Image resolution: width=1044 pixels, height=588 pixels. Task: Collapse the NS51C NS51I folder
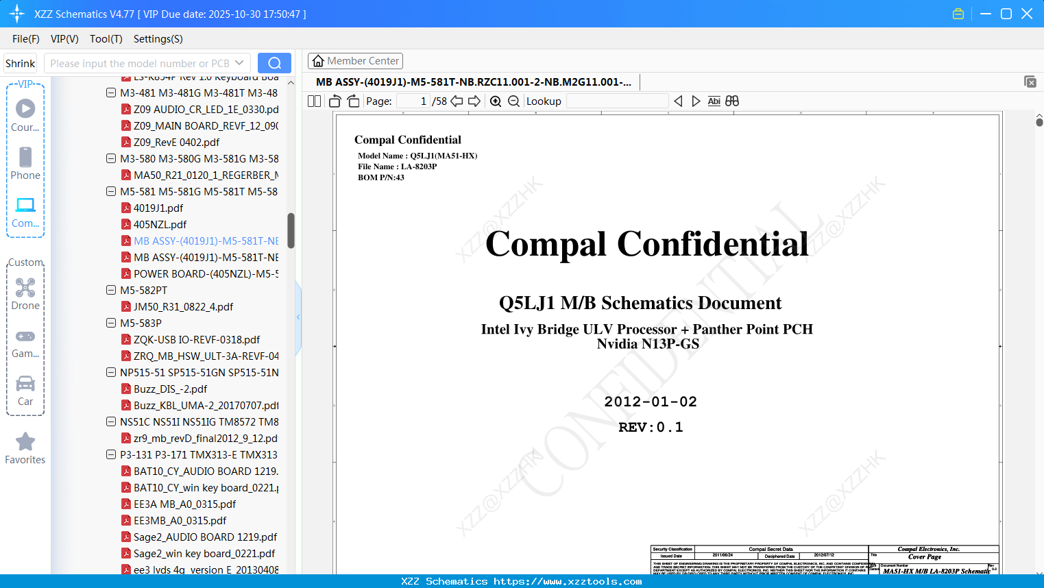click(x=111, y=421)
